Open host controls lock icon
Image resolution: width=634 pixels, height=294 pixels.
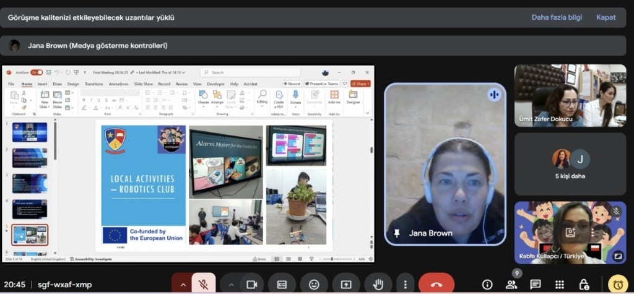click(584, 284)
